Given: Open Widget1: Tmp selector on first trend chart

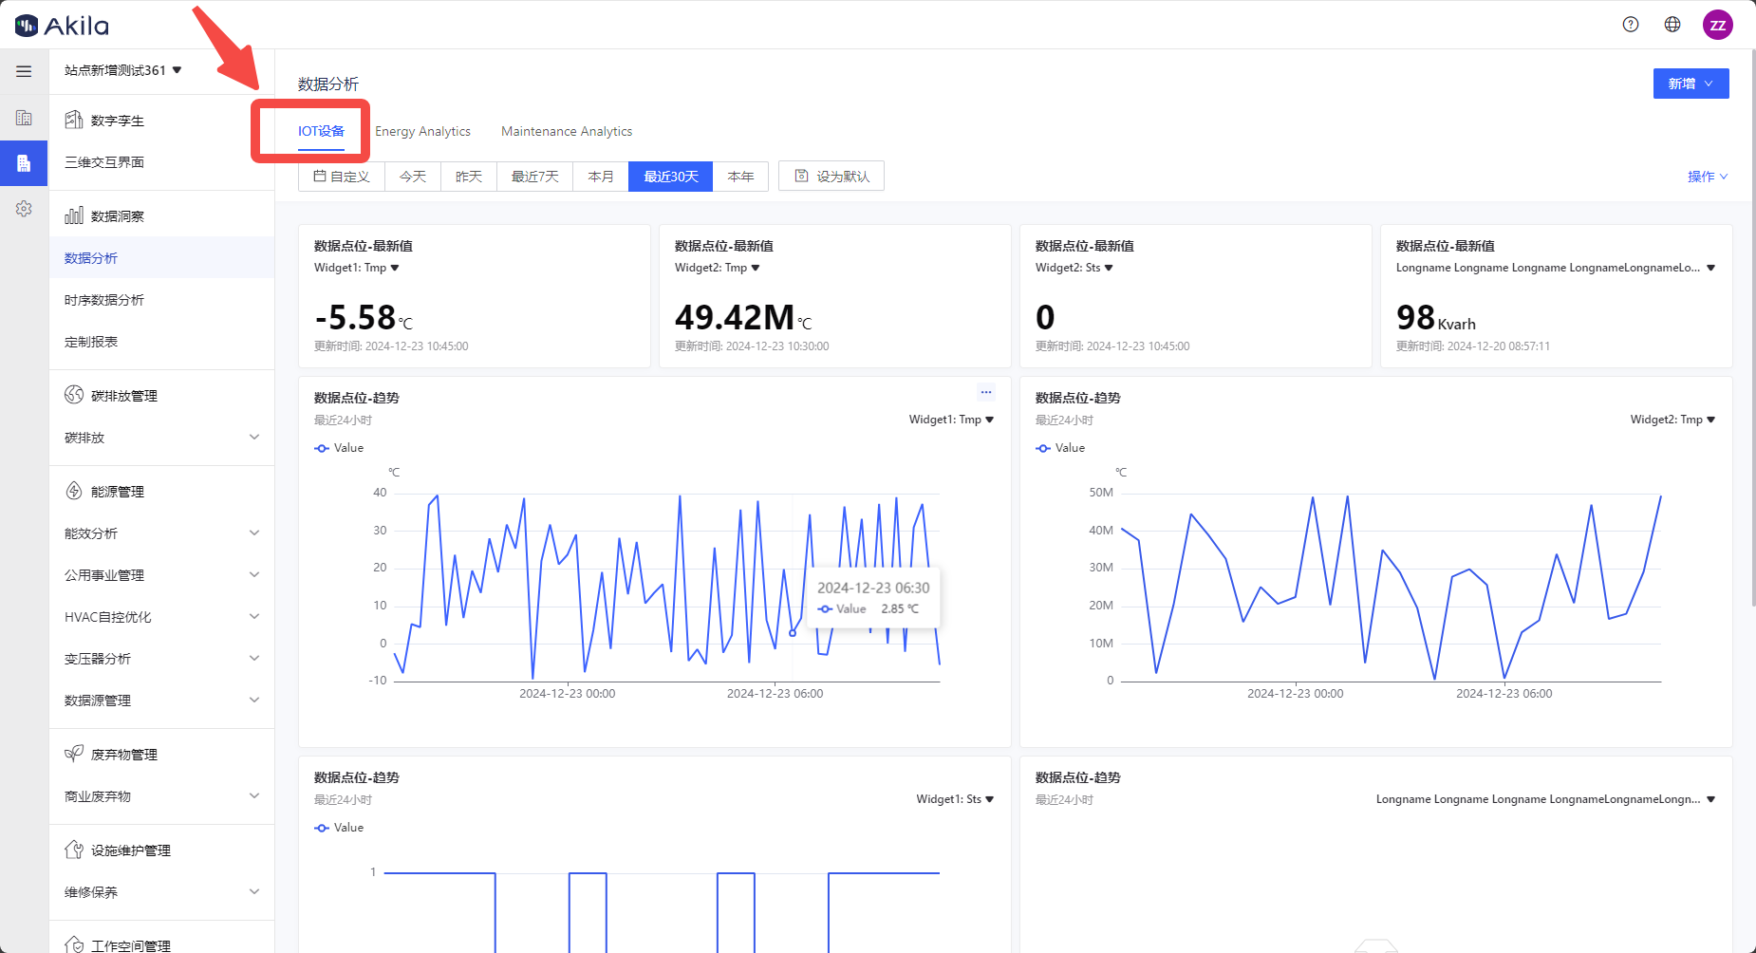Looking at the screenshot, I should [951, 420].
